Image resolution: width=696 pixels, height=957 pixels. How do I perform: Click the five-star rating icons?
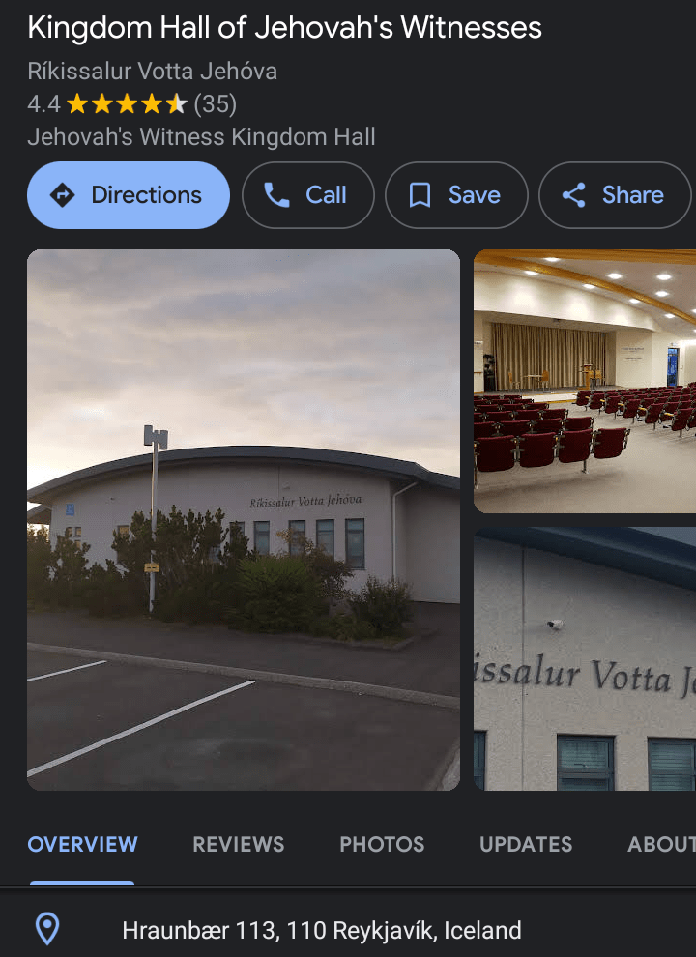[x=127, y=104]
